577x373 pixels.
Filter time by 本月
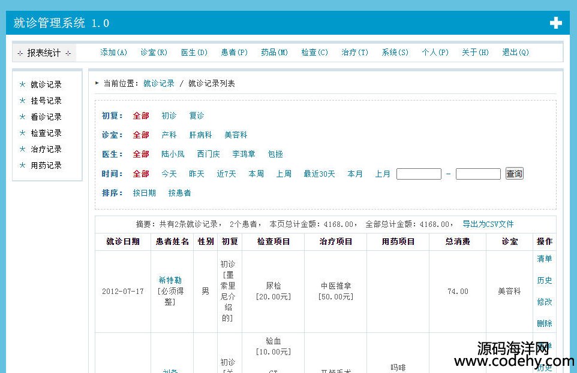point(354,174)
